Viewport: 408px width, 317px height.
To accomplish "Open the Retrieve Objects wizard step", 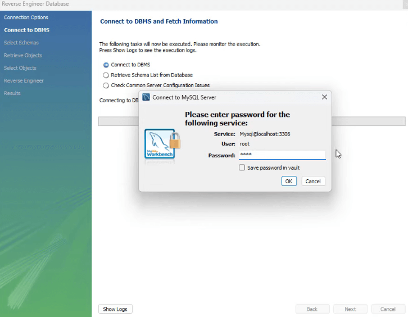I will (x=22, y=56).
